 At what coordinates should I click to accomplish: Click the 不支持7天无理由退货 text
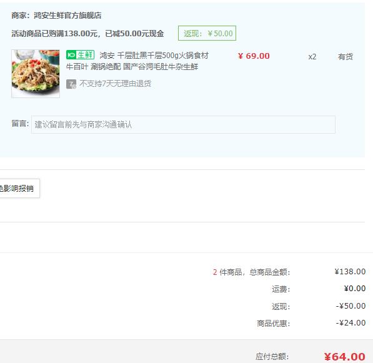coord(116,84)
